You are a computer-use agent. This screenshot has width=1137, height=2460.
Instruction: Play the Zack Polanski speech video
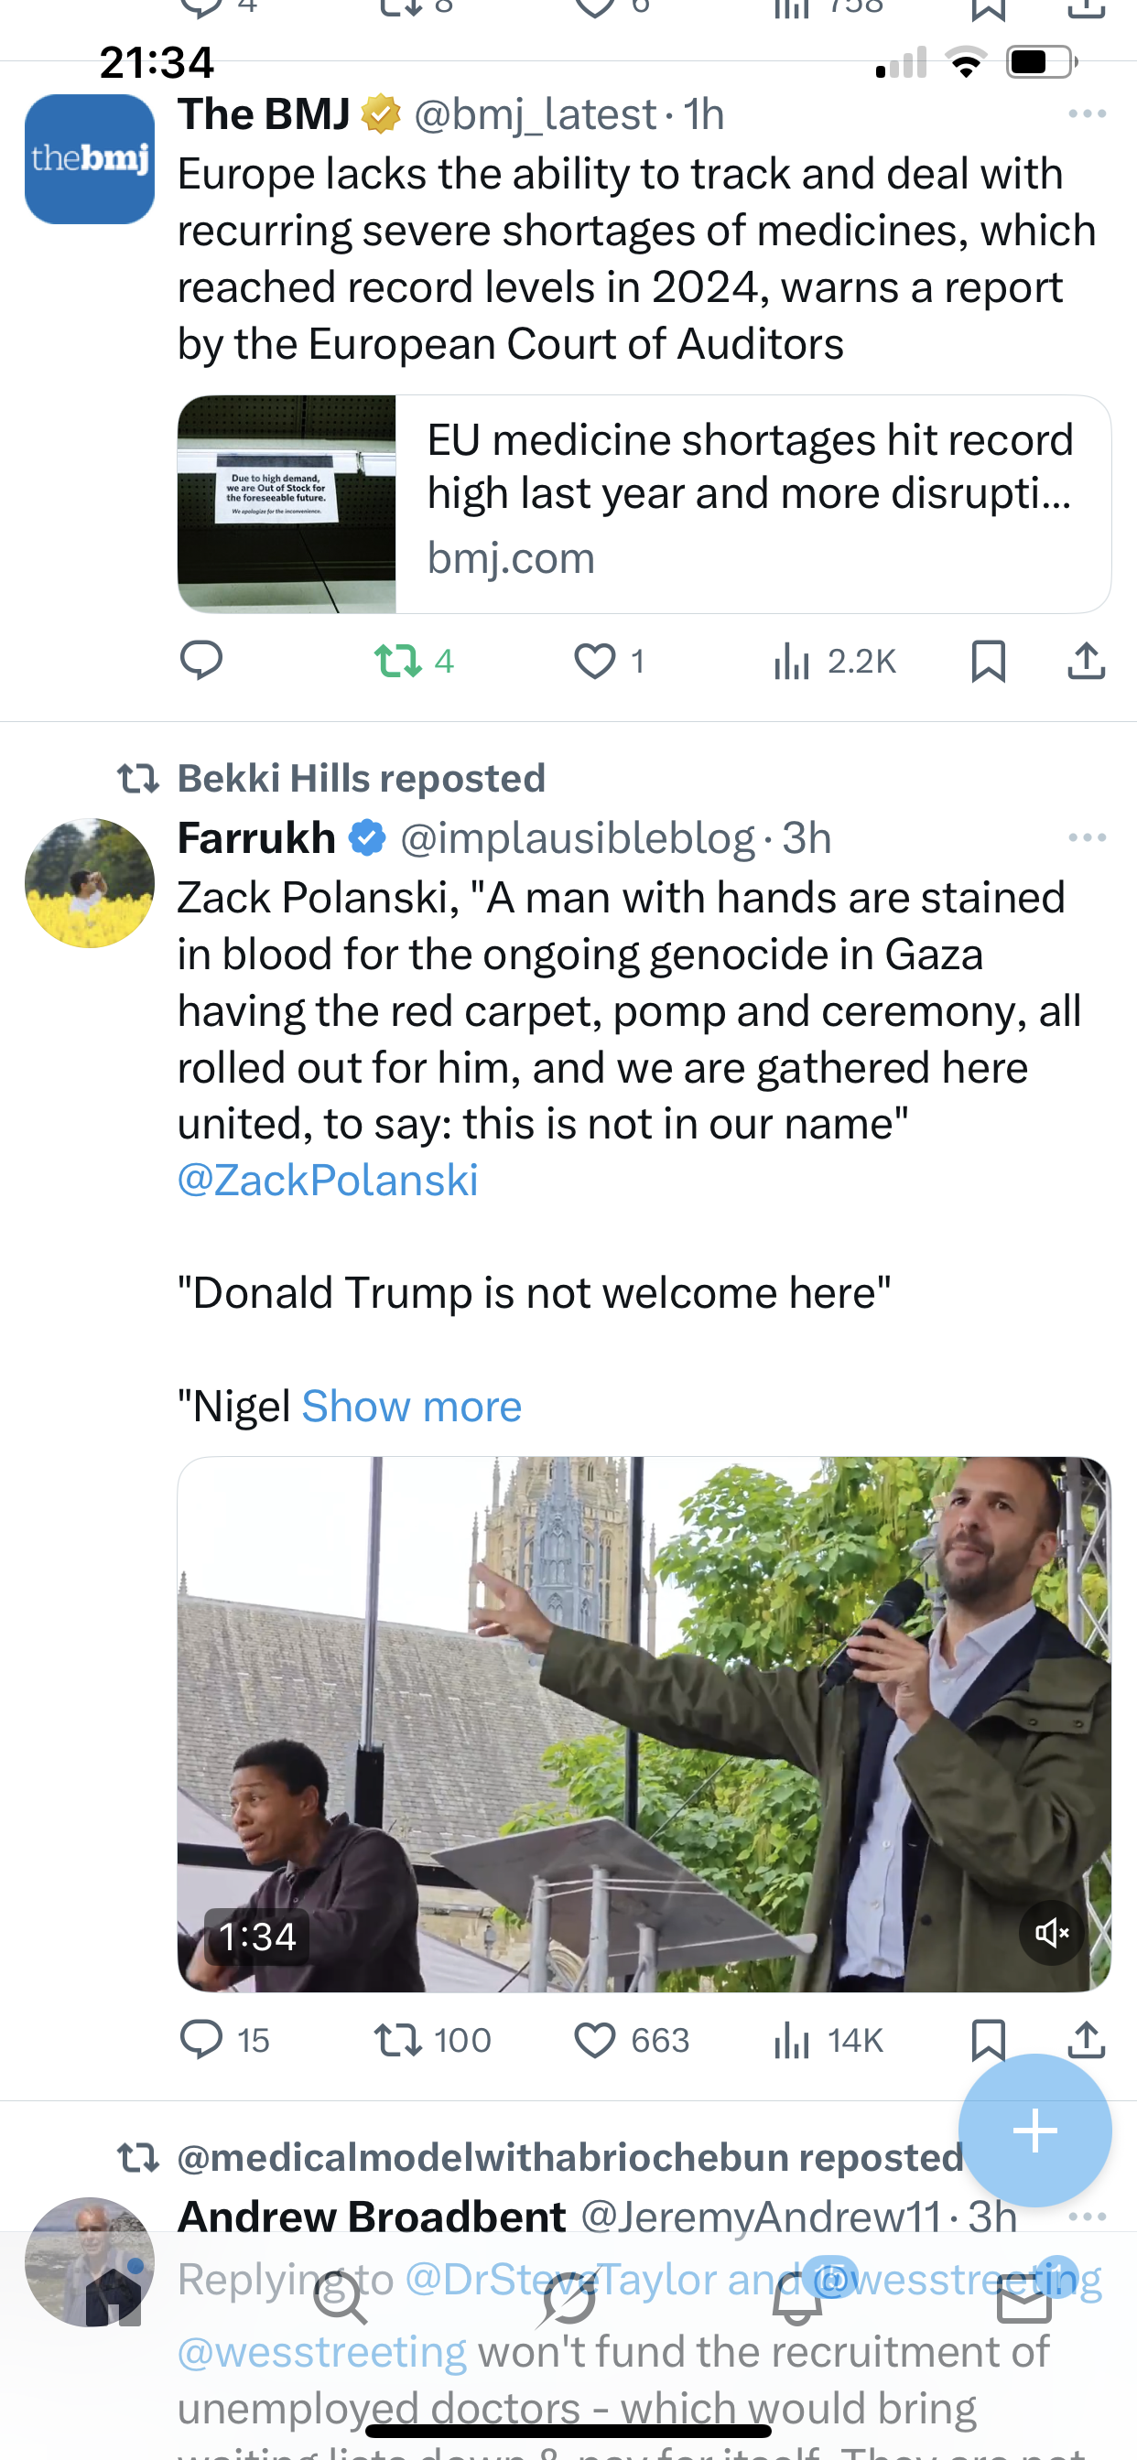click(643, 1723)
